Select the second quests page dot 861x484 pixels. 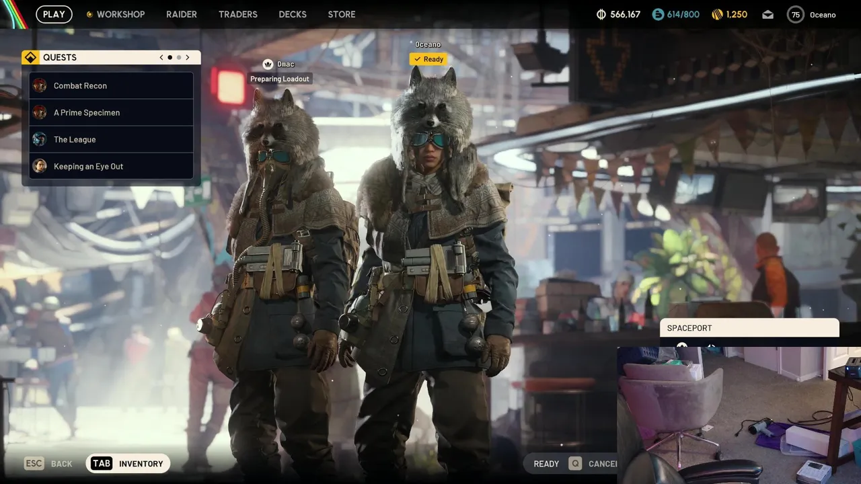179,57
